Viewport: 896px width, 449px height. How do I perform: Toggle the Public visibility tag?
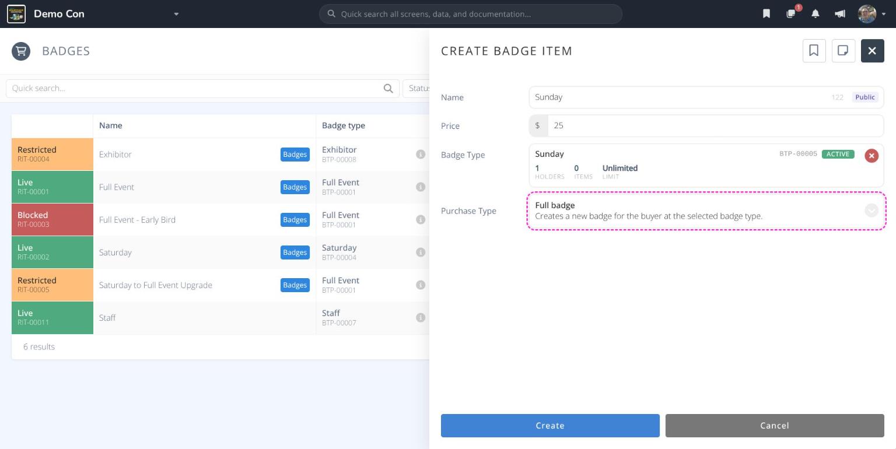coord(864,97)
